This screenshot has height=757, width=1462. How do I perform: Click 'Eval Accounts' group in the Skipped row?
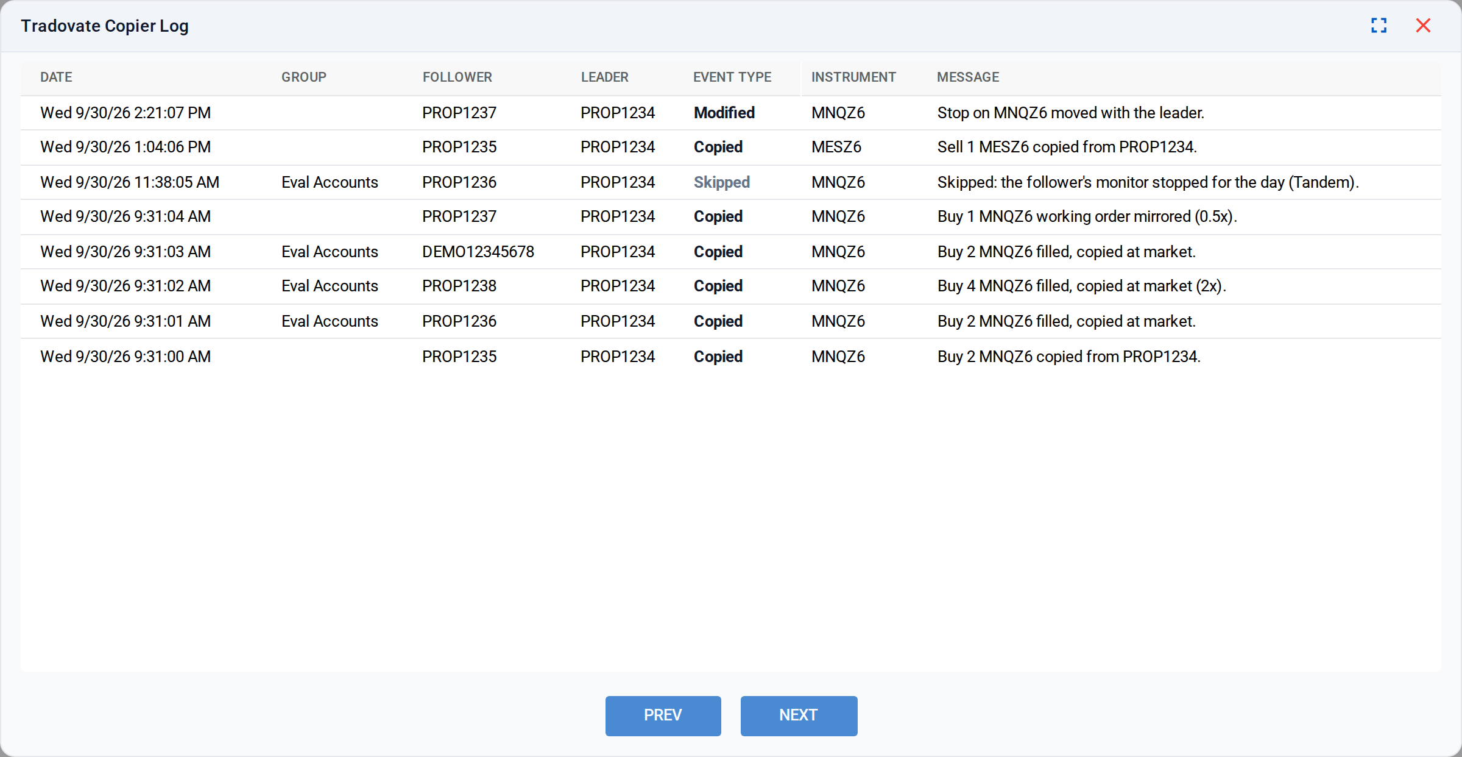pos(330,182)
